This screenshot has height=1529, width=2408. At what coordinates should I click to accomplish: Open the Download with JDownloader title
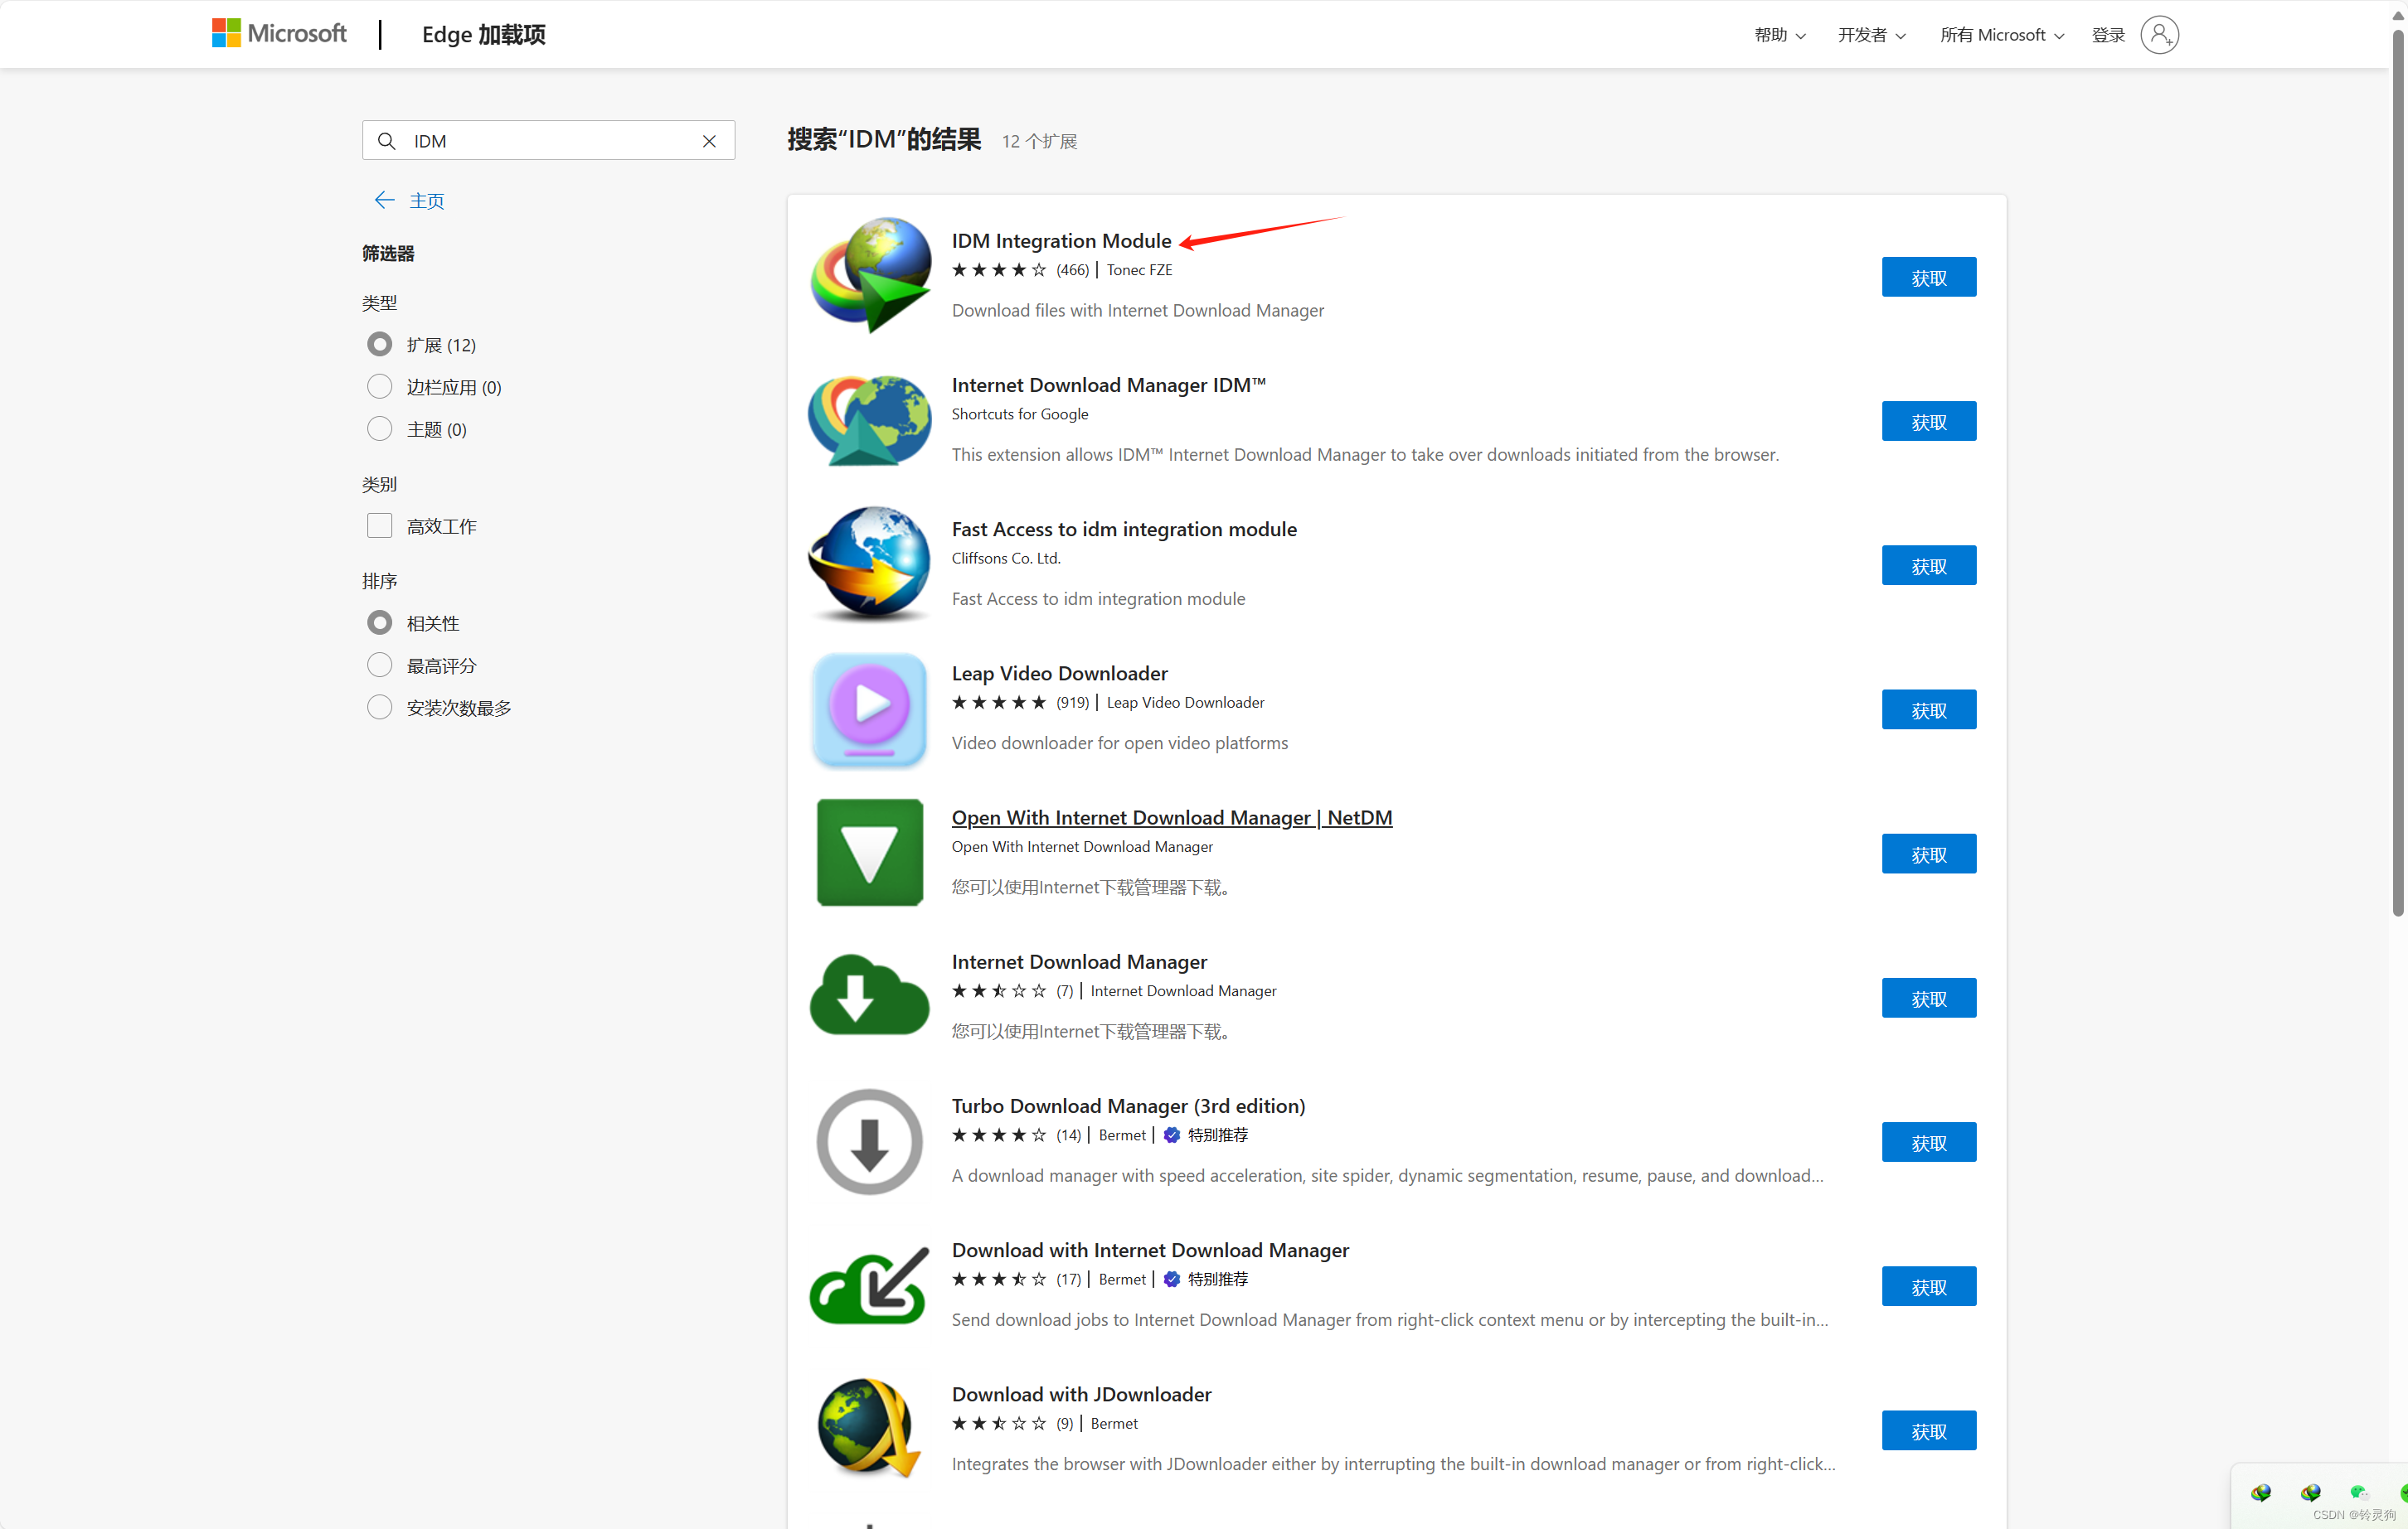[x=1081, y=1394]
